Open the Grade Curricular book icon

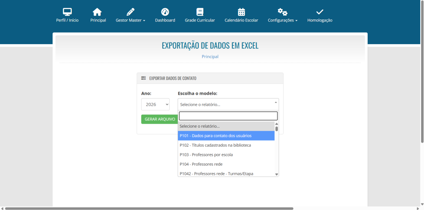point(200,12)
